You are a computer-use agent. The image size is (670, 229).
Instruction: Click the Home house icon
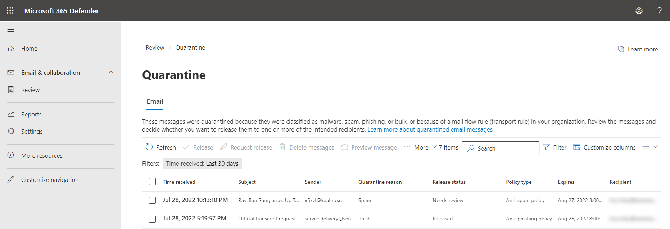[11, 49]
